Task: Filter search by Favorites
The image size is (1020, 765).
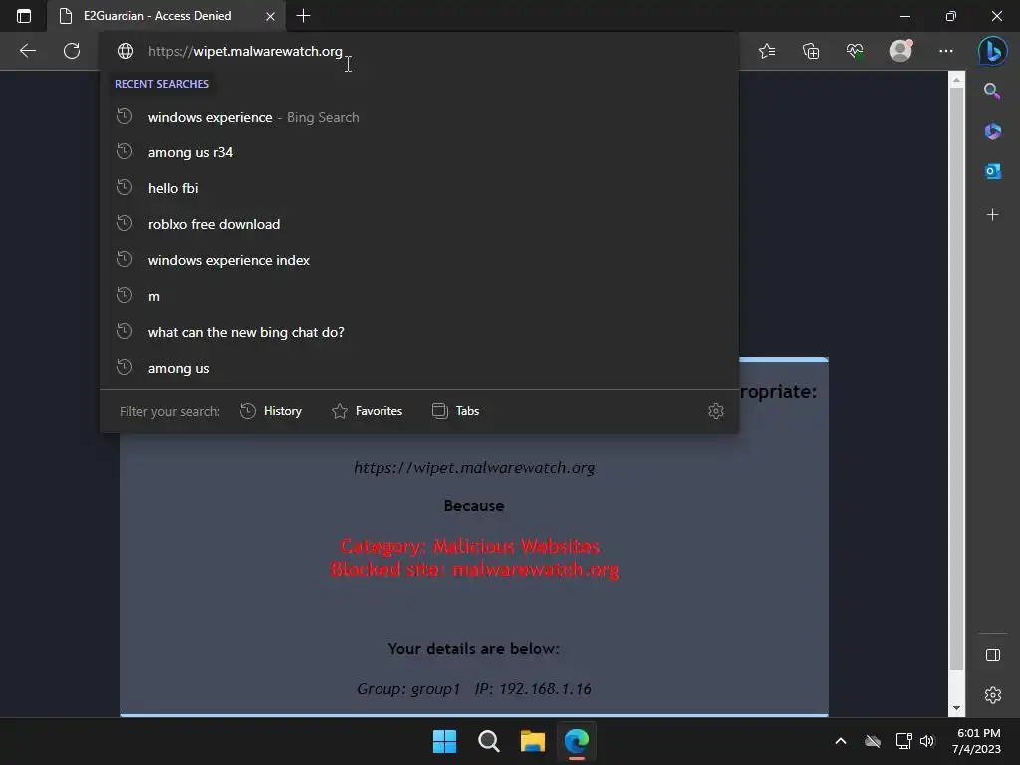Action: [367, 411]
